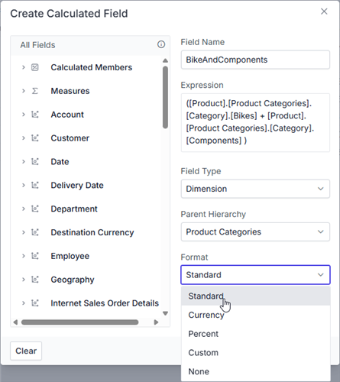Click the Destination Currency dimension icon

tap(35, 232)
